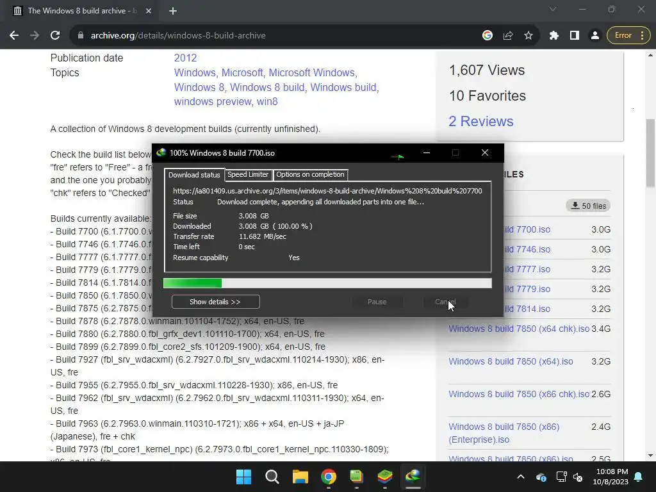Viewport: 656px width, 492px height.
Task: Switch to the Options on completion tab
Action: click(x=311, y=174)
